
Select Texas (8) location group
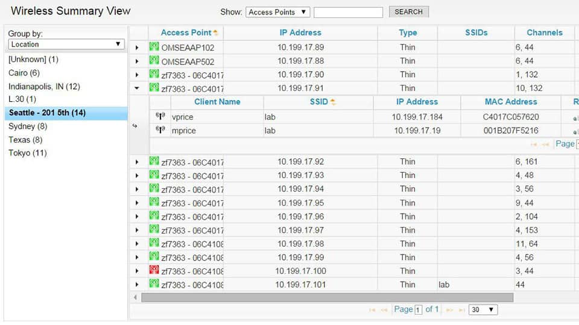(x=25, y=140)
